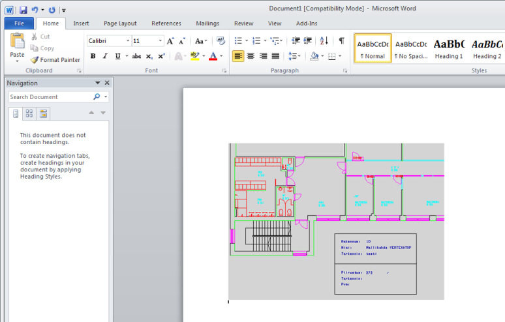The image size is (505, 322).
Task: Click Shading paint bucket icon
Action: coord(314,56)
